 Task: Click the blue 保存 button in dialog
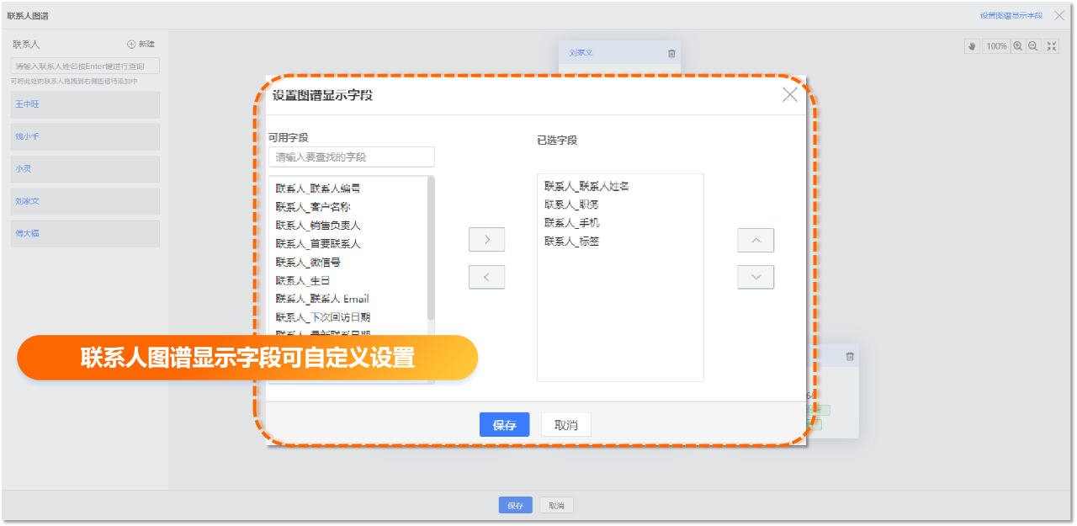point(504,425)
